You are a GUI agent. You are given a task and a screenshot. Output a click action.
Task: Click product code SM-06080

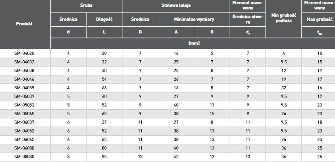[24, 148]
